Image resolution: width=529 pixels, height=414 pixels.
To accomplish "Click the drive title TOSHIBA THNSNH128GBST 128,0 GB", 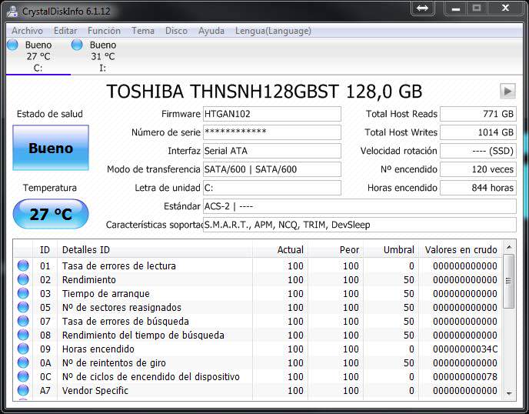I will point(264,91).
